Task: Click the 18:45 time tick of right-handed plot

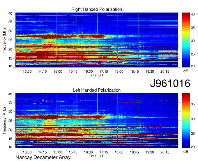Action: tap(134, 71)
